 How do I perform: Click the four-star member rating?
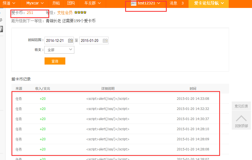point(80,12)
